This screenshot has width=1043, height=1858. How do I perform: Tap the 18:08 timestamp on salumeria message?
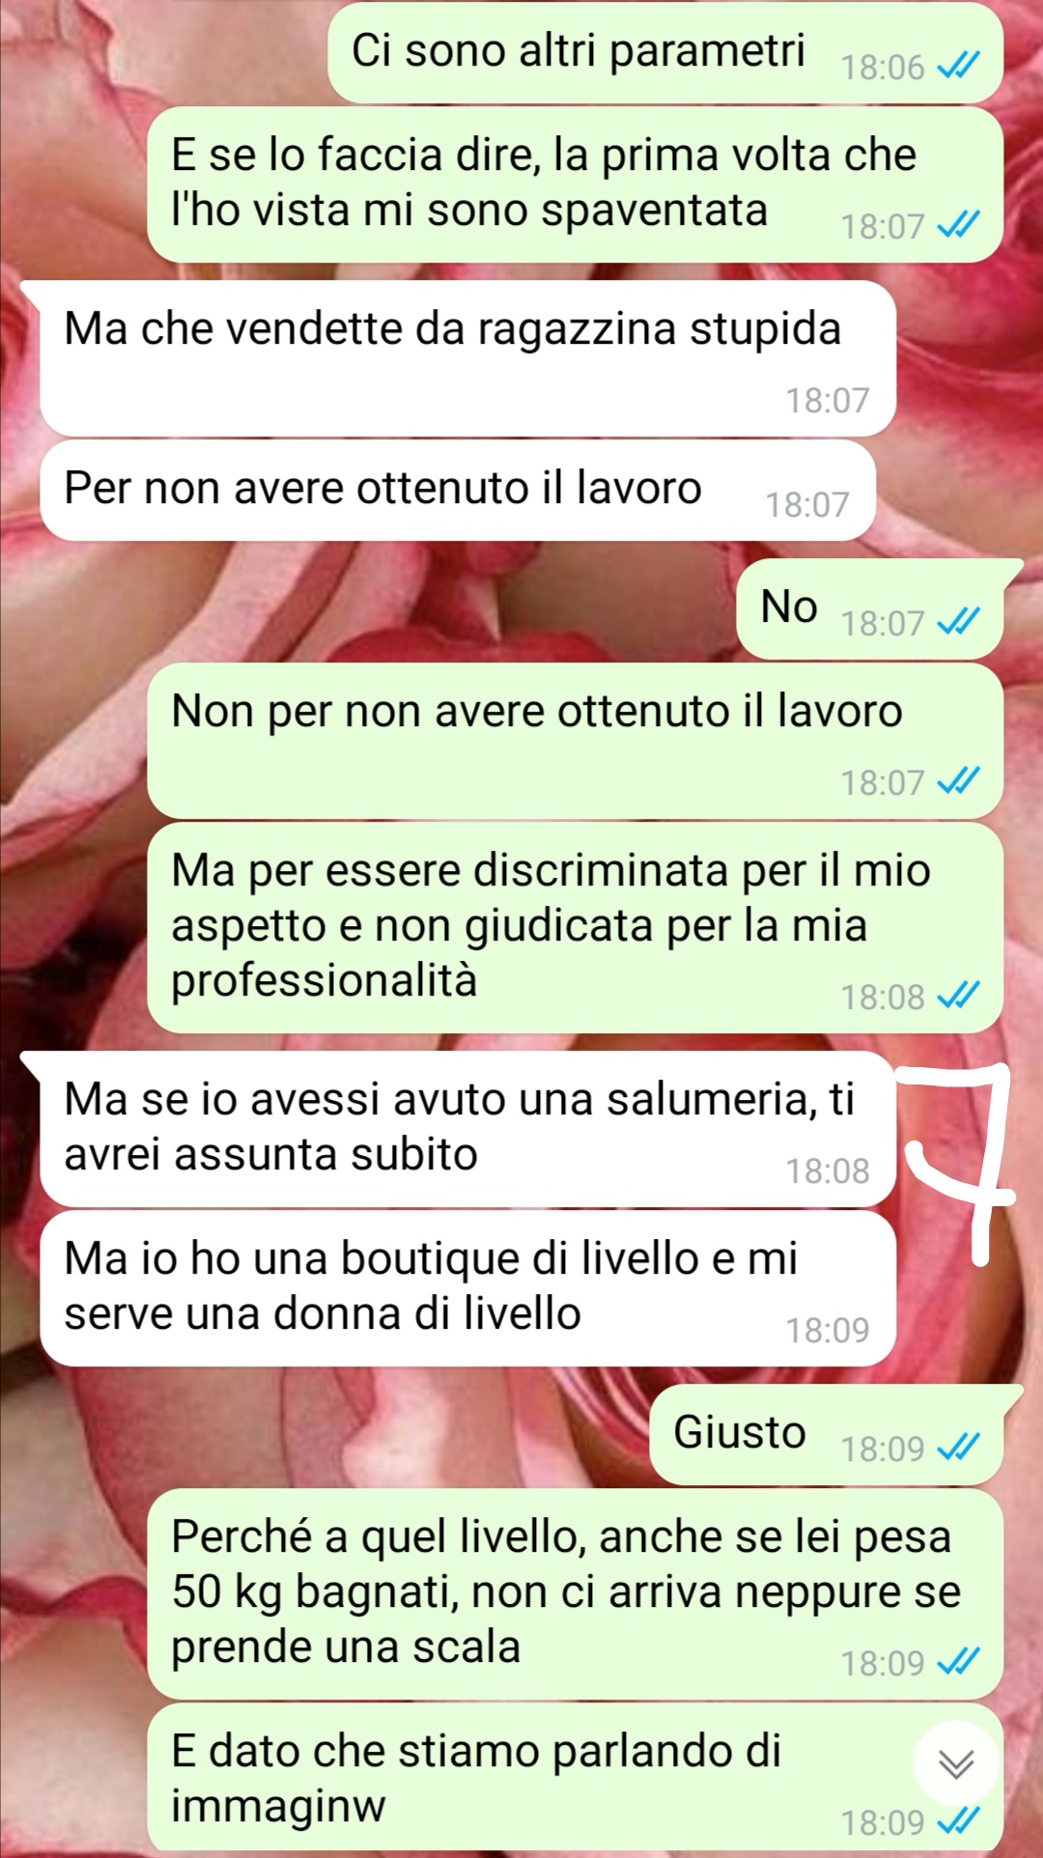click(x=828, y=1170)
